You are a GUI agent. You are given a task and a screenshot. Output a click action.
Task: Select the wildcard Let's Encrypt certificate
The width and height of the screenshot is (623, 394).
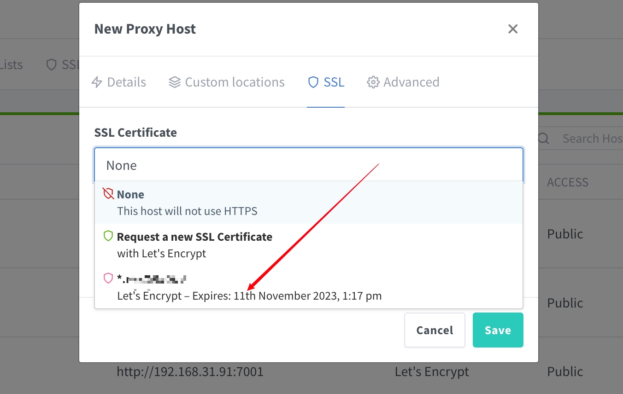(309, 287)
